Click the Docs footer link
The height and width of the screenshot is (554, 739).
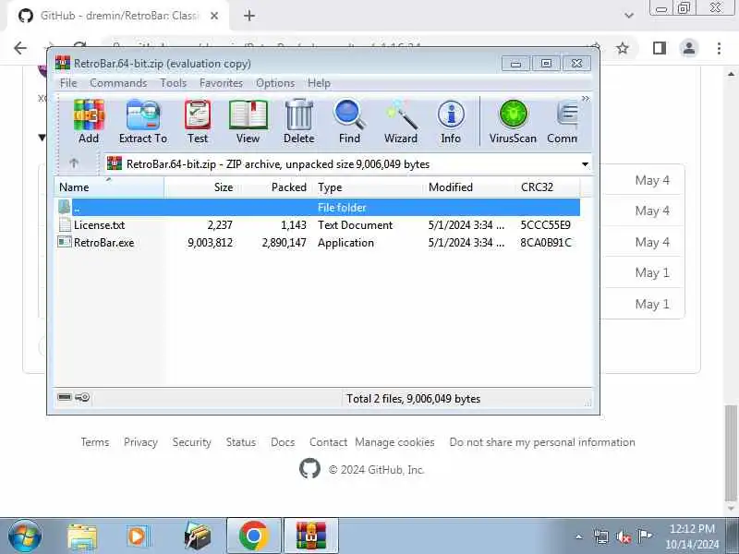283,442
